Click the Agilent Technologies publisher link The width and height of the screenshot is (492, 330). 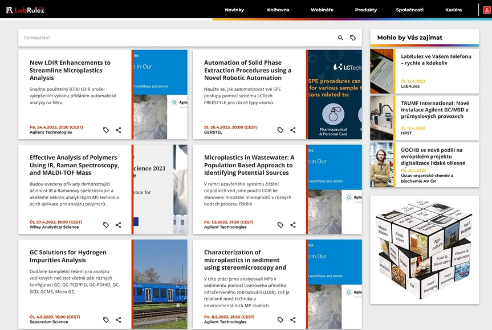point(51,131)
